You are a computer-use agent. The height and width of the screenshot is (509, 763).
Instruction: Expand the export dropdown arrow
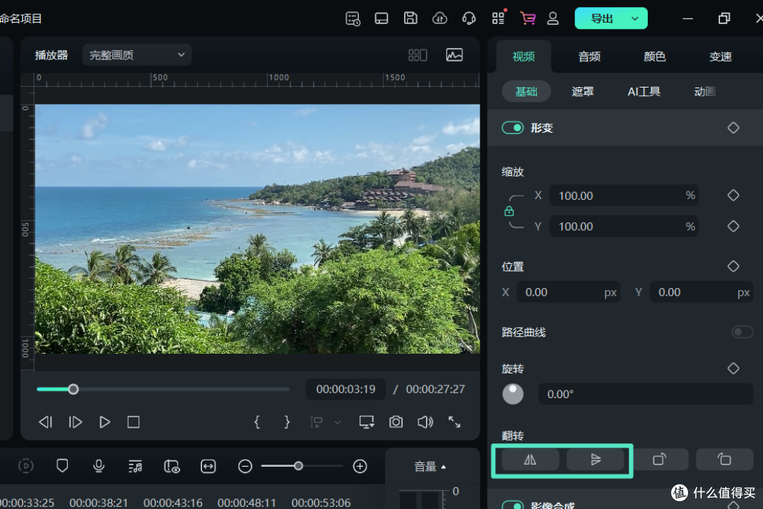(x=635, y=18)
